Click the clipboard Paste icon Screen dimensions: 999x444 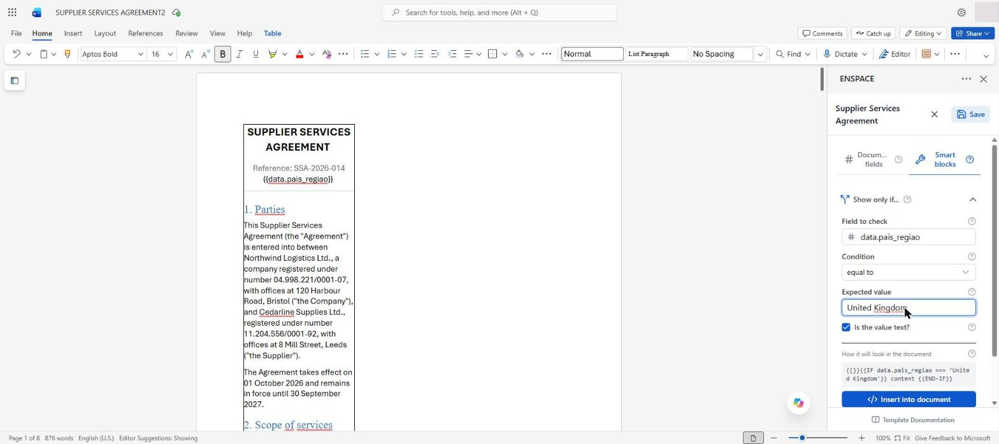[x=43, y=54]
